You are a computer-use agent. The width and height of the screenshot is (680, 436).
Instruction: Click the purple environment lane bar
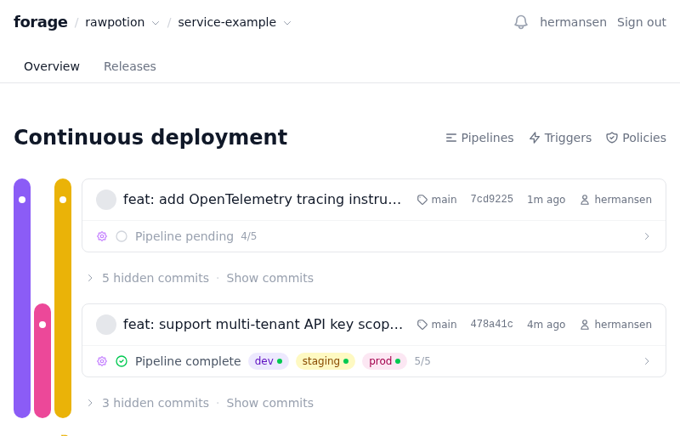[x=22, y=297]
